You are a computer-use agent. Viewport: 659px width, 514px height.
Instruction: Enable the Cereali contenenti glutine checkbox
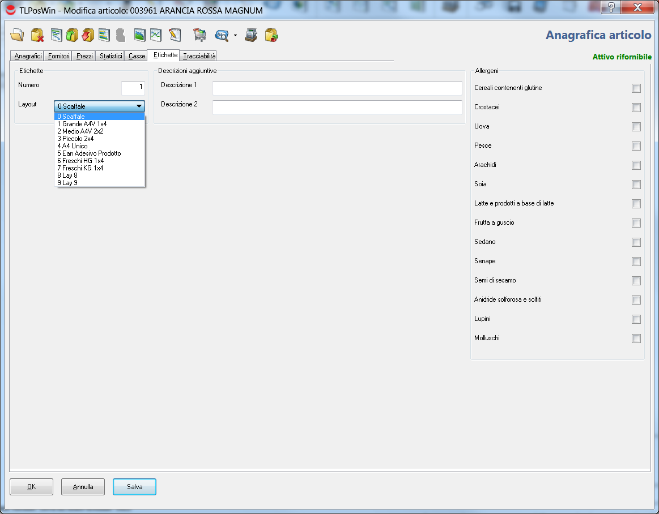pos(636,88)
